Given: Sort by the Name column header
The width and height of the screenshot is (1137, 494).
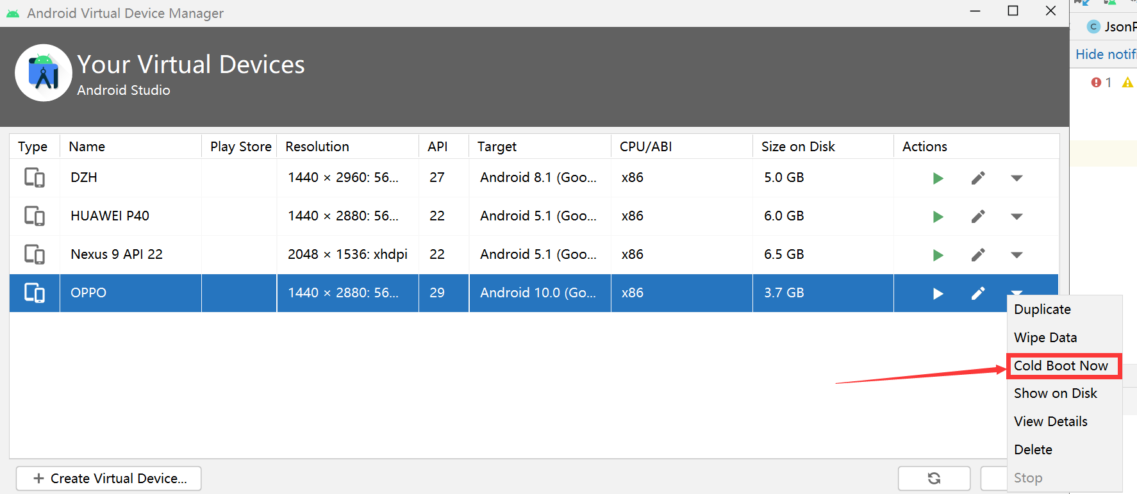Looking at the screenshot, I should pos(131,147).
